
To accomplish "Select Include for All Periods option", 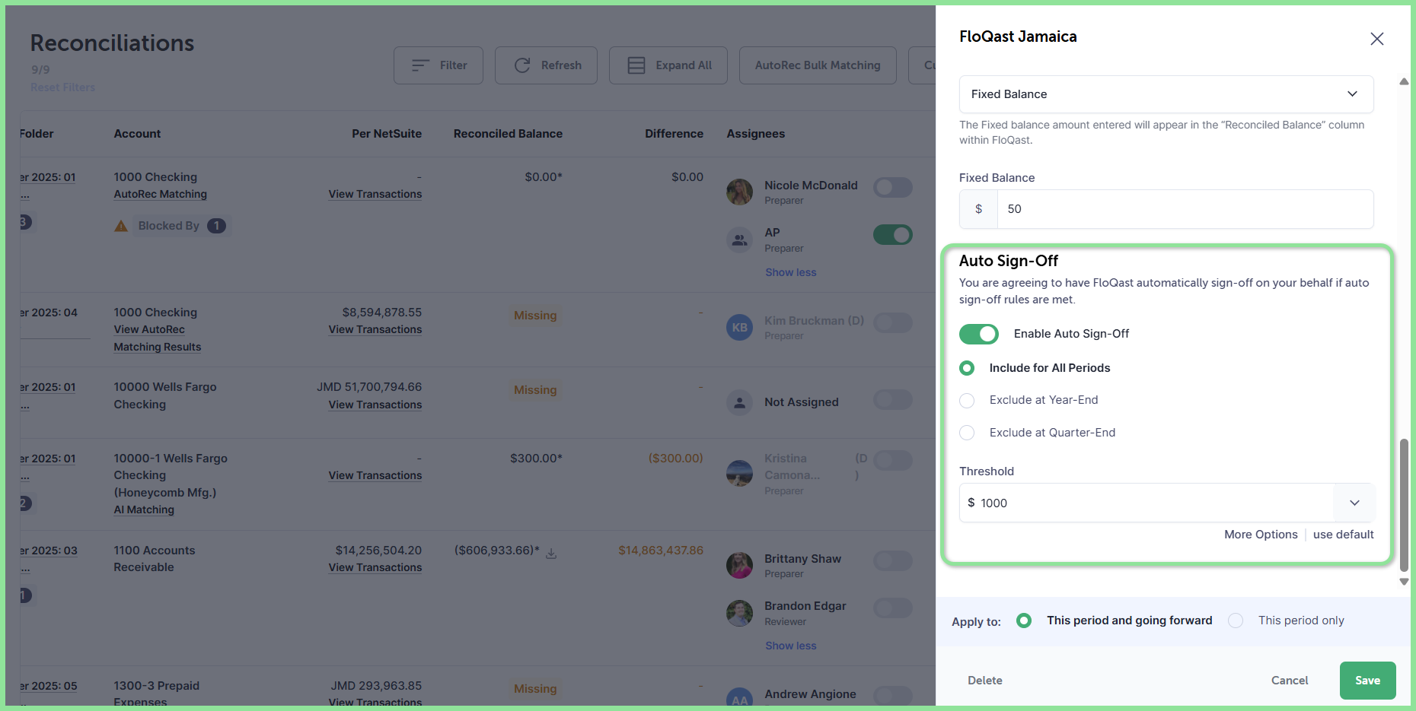I will click(x=967, y=368).
